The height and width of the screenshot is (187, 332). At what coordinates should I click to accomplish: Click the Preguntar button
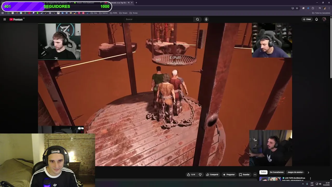(229, 175)
